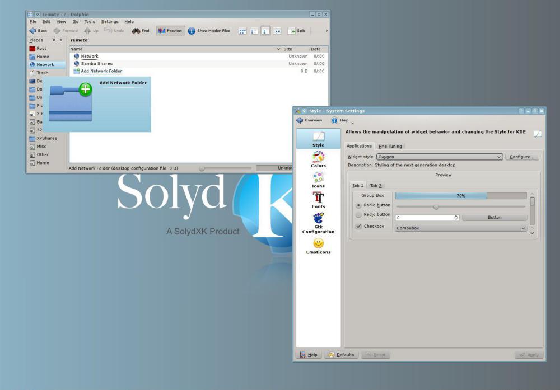The height and width of the screenshot is (390, 560).
Task: Open the Tools menu in Dolphin
Action: (x=90, y=21)
